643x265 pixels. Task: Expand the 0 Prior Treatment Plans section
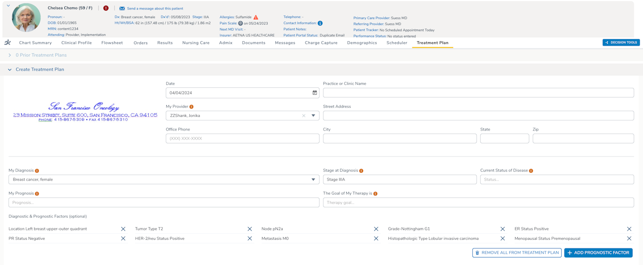point(10,55)
